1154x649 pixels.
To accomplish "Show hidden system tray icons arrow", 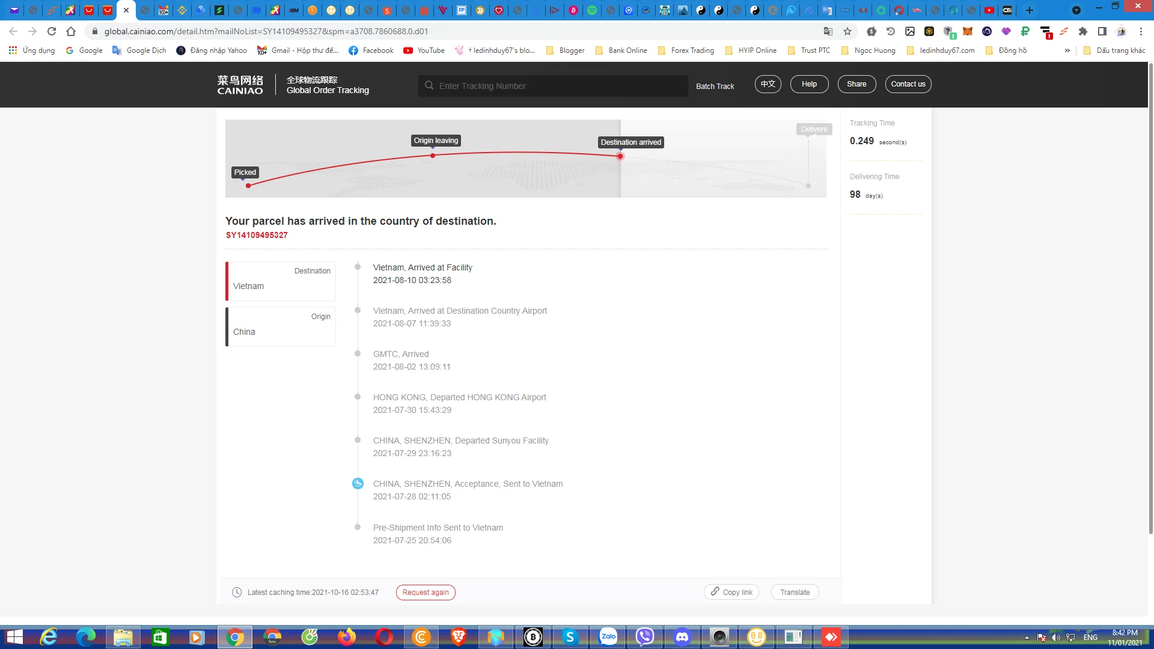I will (x=1027, y=638).
